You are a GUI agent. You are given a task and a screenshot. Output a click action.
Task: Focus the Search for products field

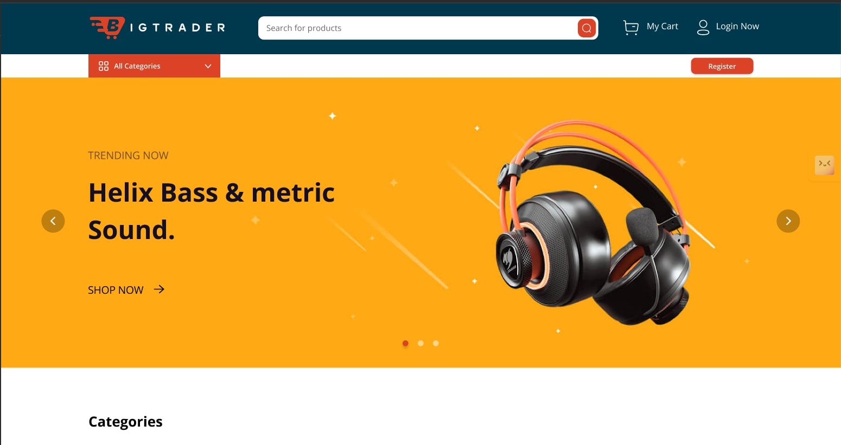418,28
